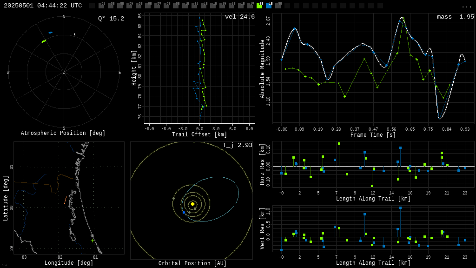This screenshot has height=268, width=476.
Task: Click the Absolute Magnitude axis label
Action: pos(262,69)
